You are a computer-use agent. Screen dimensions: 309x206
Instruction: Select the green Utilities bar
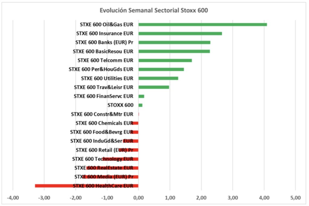pos(158,78)
